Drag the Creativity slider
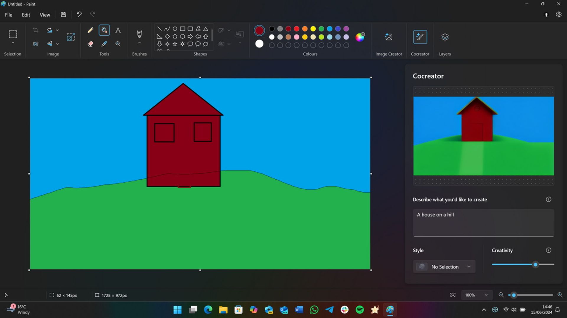Viewport: 567px width, 318px height. click(x=535, y=264)
